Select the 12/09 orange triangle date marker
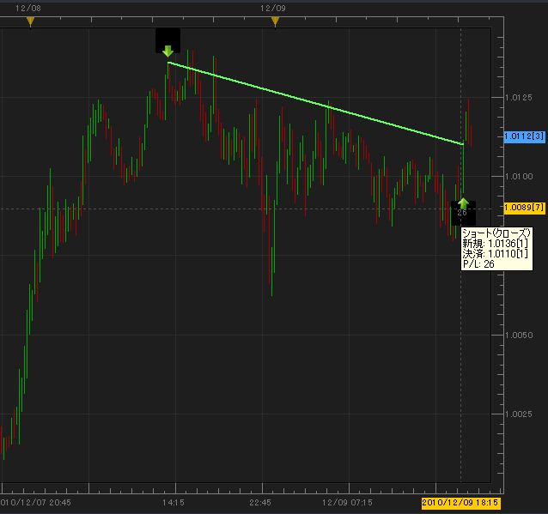This screenshot has width=548, height=514. click(275, 21)
